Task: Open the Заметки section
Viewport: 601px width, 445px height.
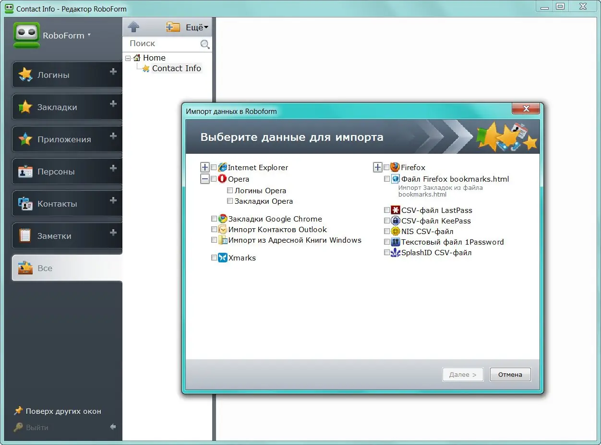Action: 67,235
